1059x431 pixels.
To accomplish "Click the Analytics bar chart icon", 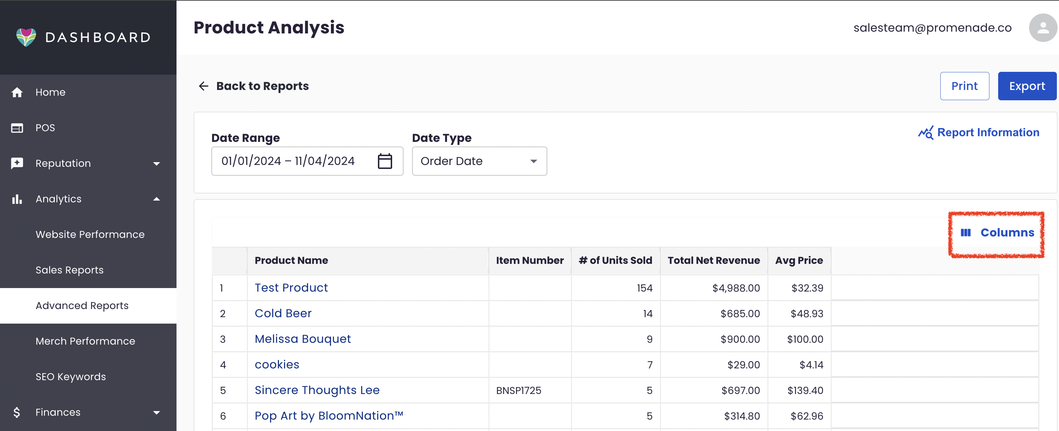I will pos(17,199).
